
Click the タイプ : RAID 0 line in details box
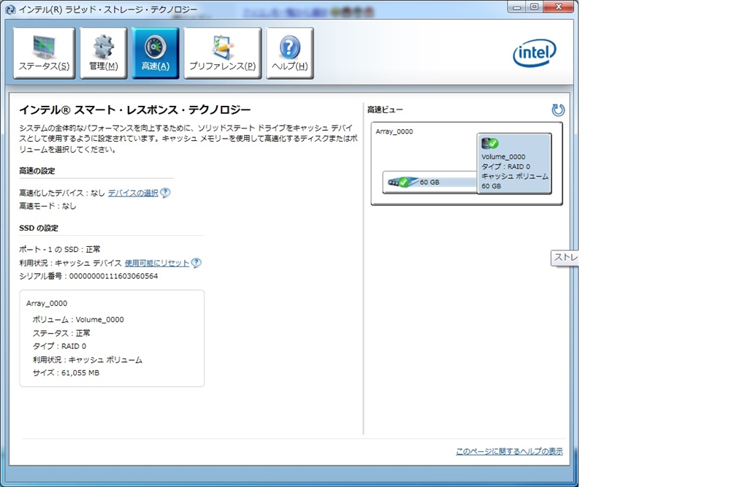59,346
